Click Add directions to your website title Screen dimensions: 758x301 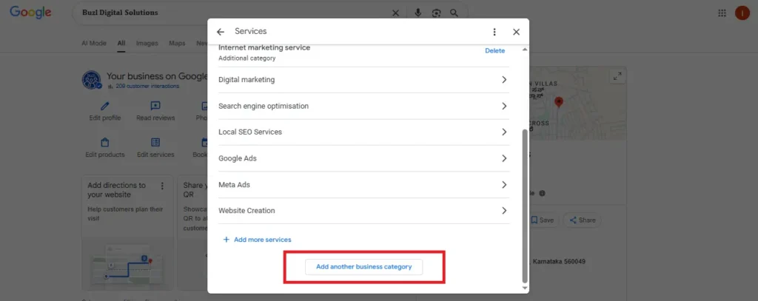point(116,190)
